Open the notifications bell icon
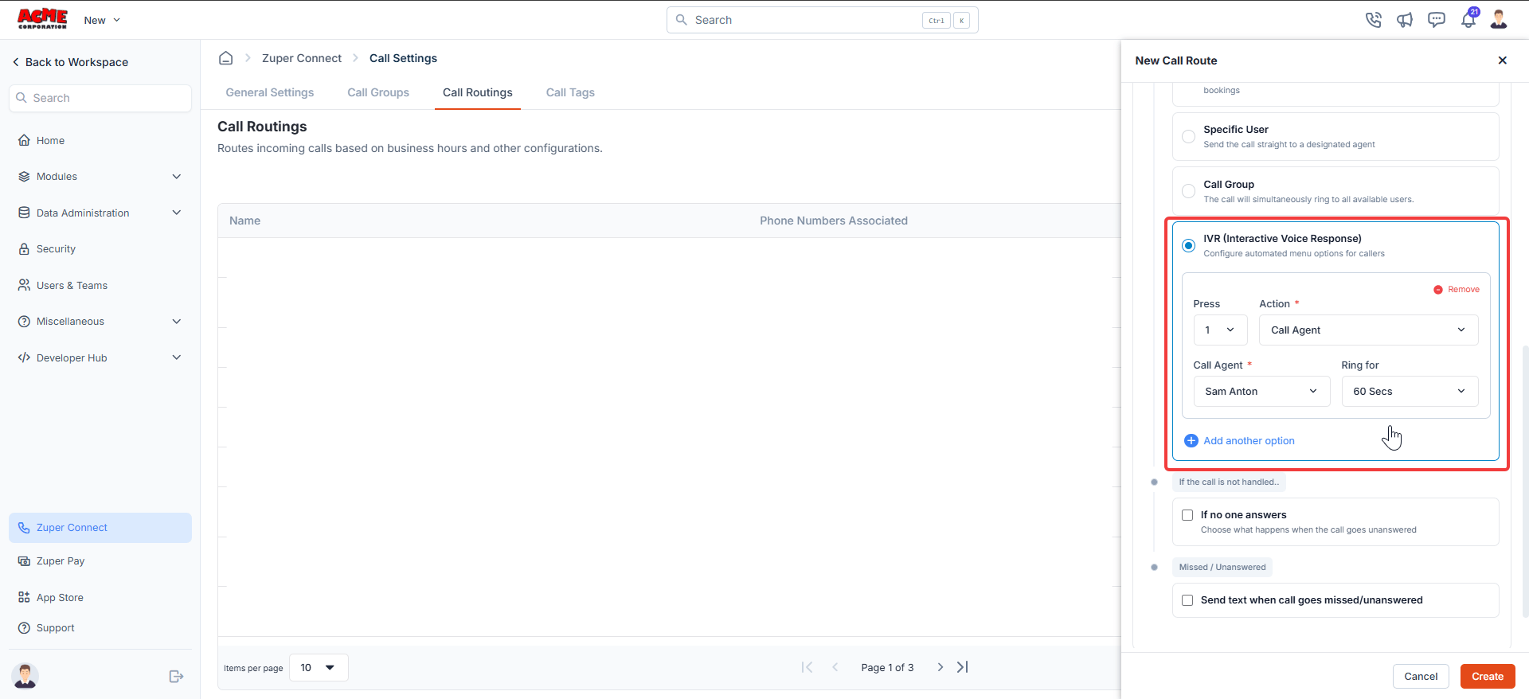The image size is (1529, 699). pyautogui.click(x=1468, y=20)
